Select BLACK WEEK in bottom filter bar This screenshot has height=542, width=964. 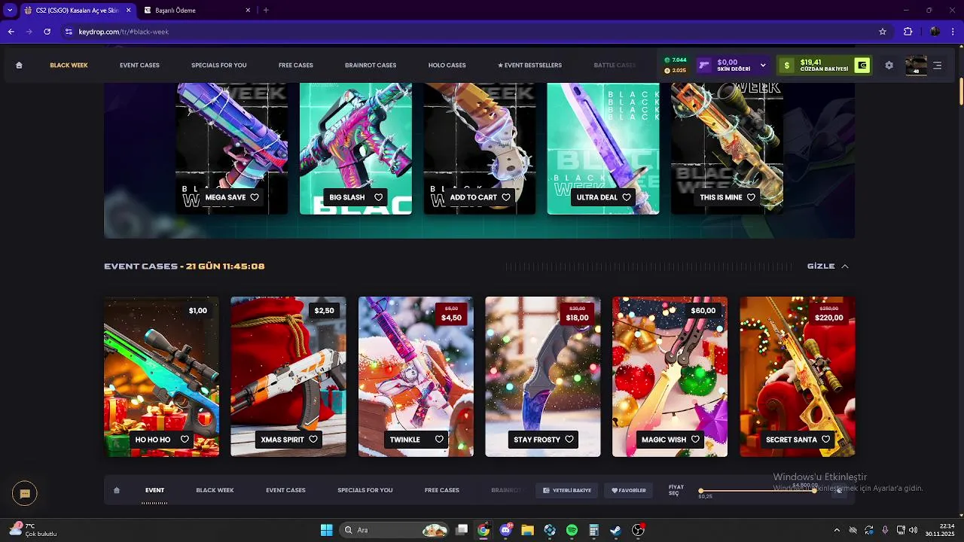[215, 490]
